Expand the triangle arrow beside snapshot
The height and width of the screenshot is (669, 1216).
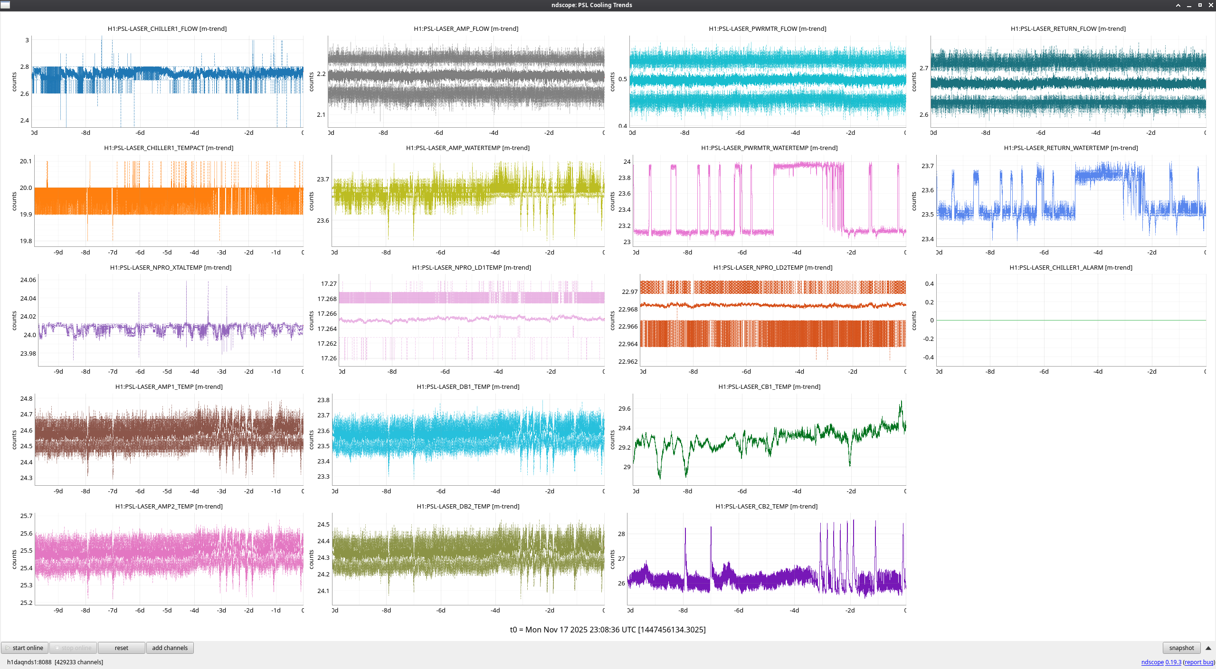(x=1208, y=648)
